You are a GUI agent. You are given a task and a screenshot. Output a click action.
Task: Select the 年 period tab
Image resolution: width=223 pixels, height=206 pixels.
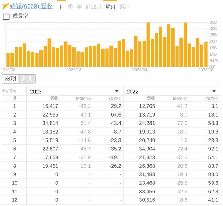click(79, 7)
